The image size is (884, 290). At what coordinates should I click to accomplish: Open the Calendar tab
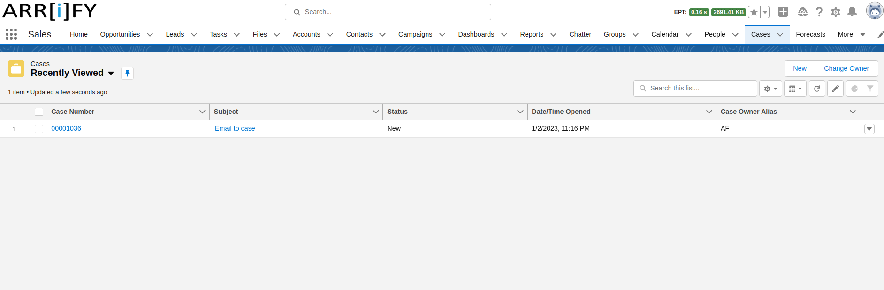pos(665,34)
